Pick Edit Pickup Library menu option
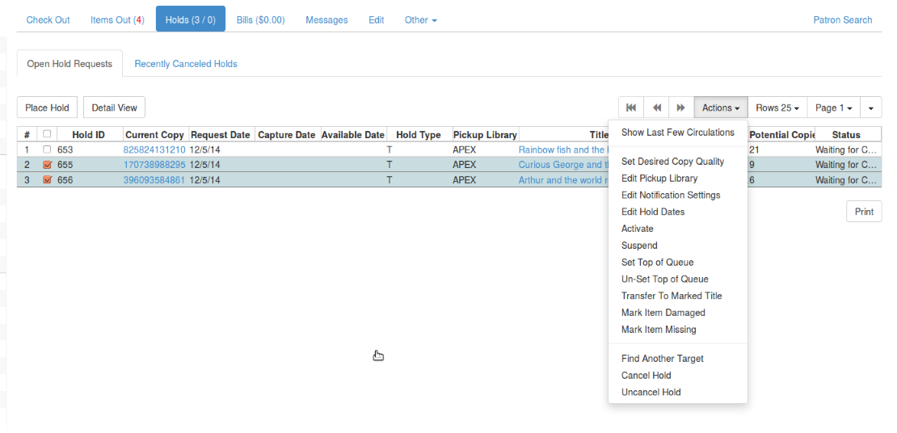The image size is (897, 433). pos(659,179)
